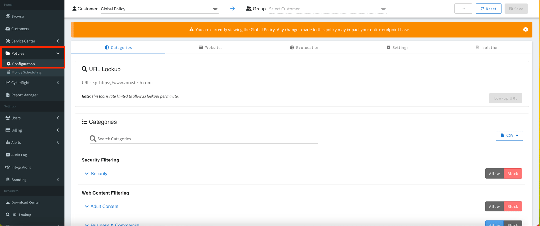Viewport: 540px width, 226px height.
Task: Open Policy Scheduling in sidebar
Action: [x=27, y=72]
